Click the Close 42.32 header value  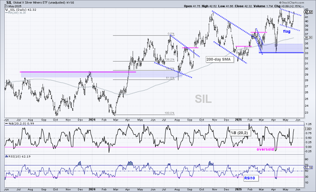[243, 6]
